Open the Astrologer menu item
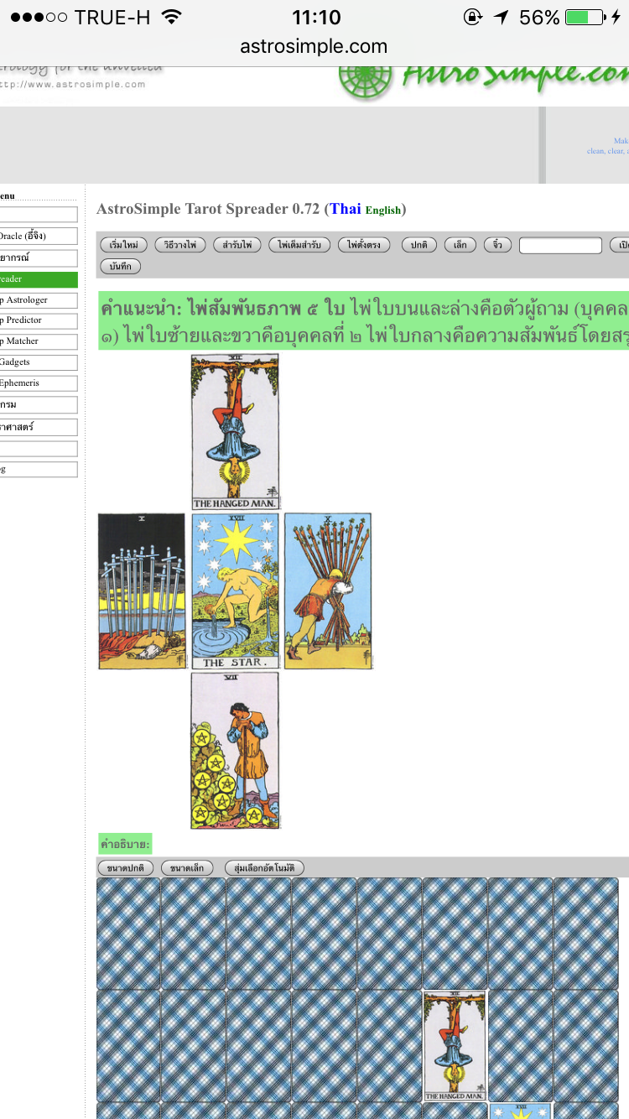The image size is (629, 1119). [39, 299]
